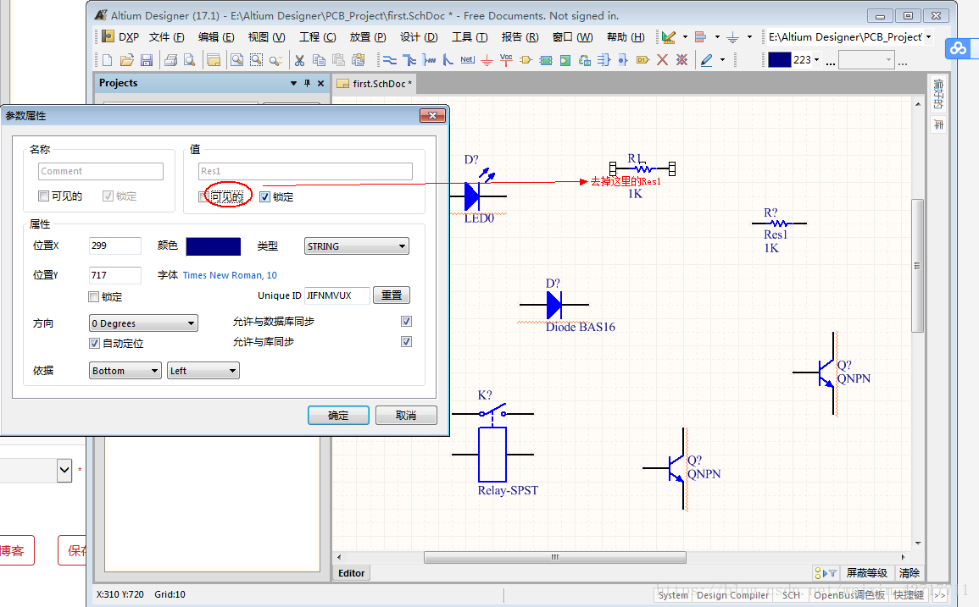Viewport: 979px width, 607px height.
Task: Click the 确定 button
Action: pos(338,415)
